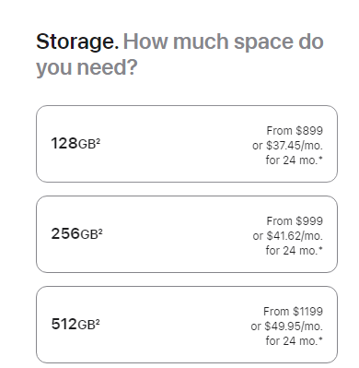Viewport: 359px width, 368px height.
Task: Select the 128GB storage option card
Action: 187,144
